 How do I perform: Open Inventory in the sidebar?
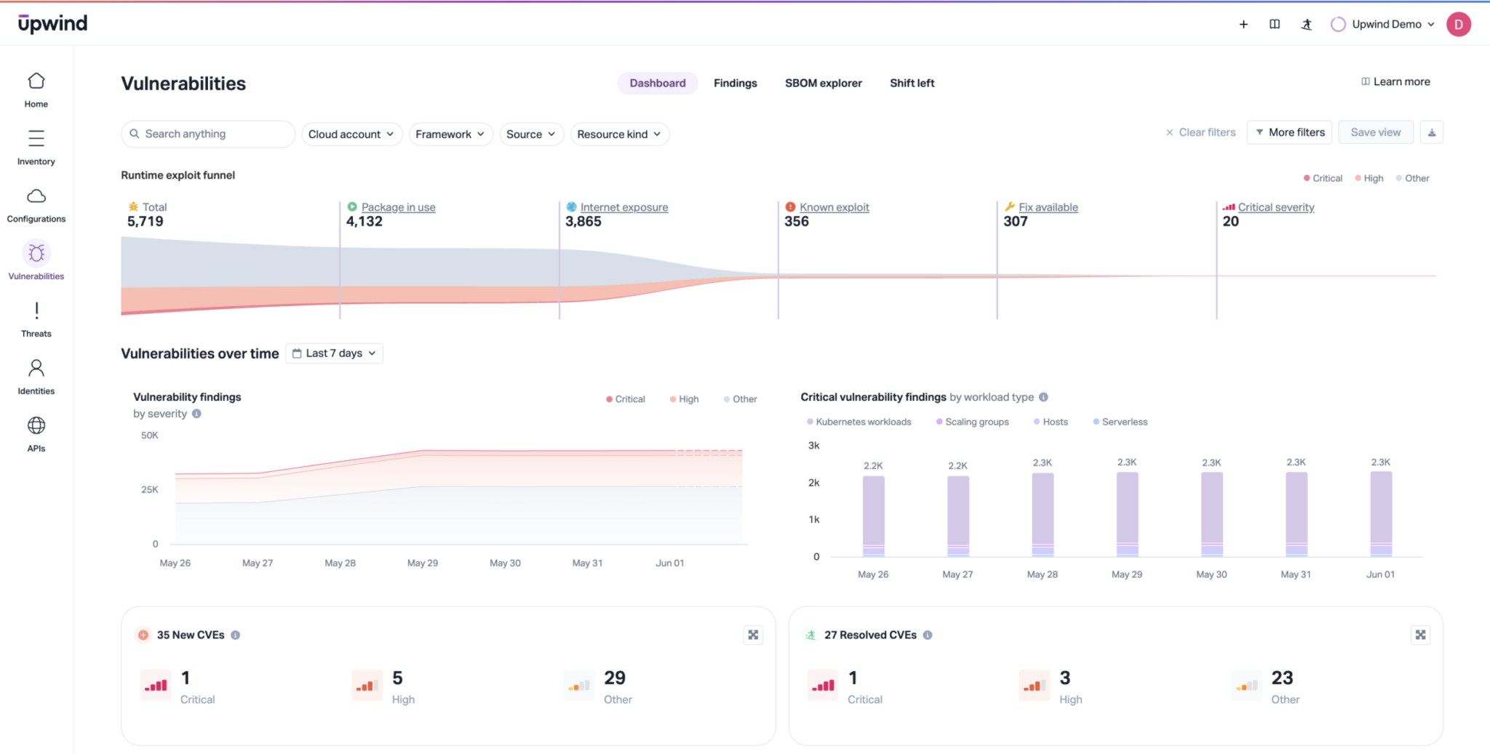pos(36,147)
